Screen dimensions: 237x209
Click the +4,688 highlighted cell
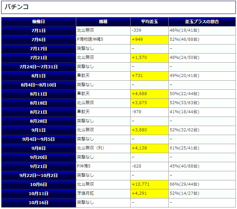[x=149, y=94]
